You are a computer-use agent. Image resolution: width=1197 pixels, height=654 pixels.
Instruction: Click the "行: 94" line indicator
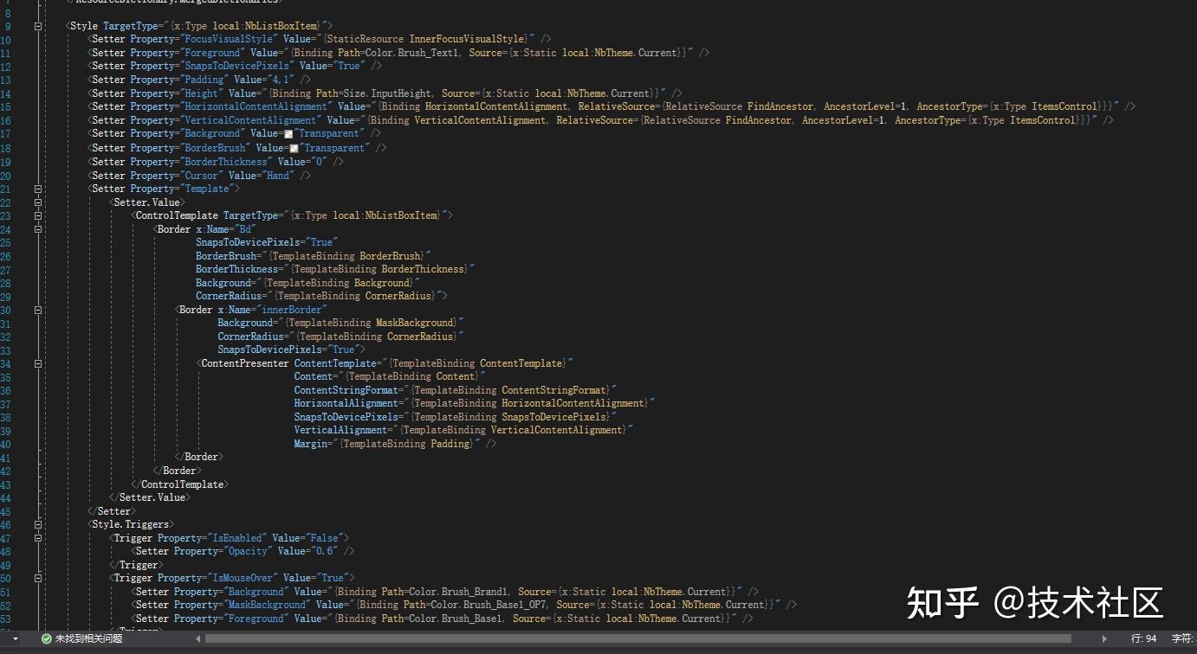[1143, 638]
